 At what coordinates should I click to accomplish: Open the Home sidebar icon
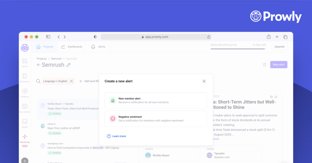(x=25, y=61)
